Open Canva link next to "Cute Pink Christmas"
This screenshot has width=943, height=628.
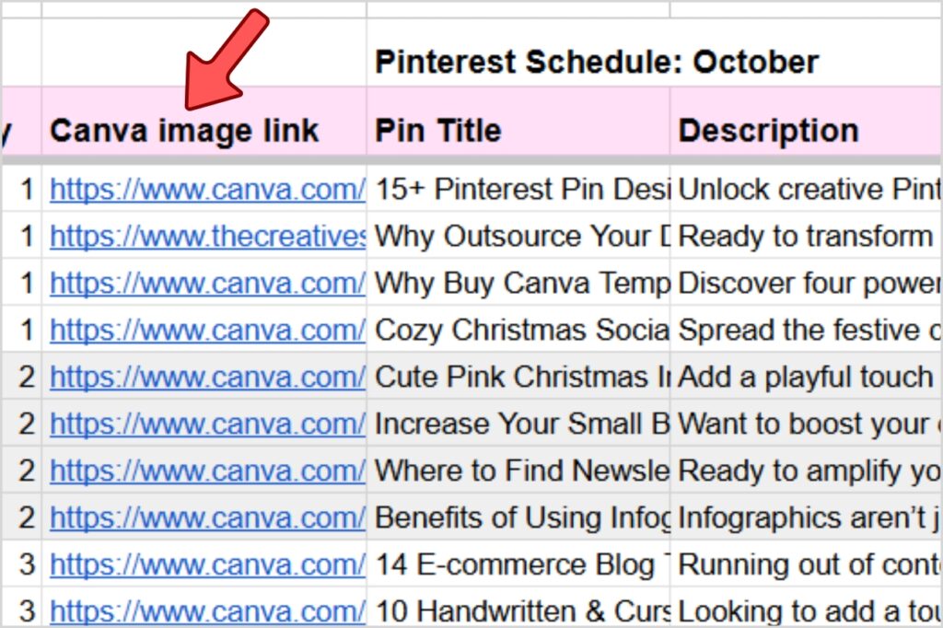[207, 377]
